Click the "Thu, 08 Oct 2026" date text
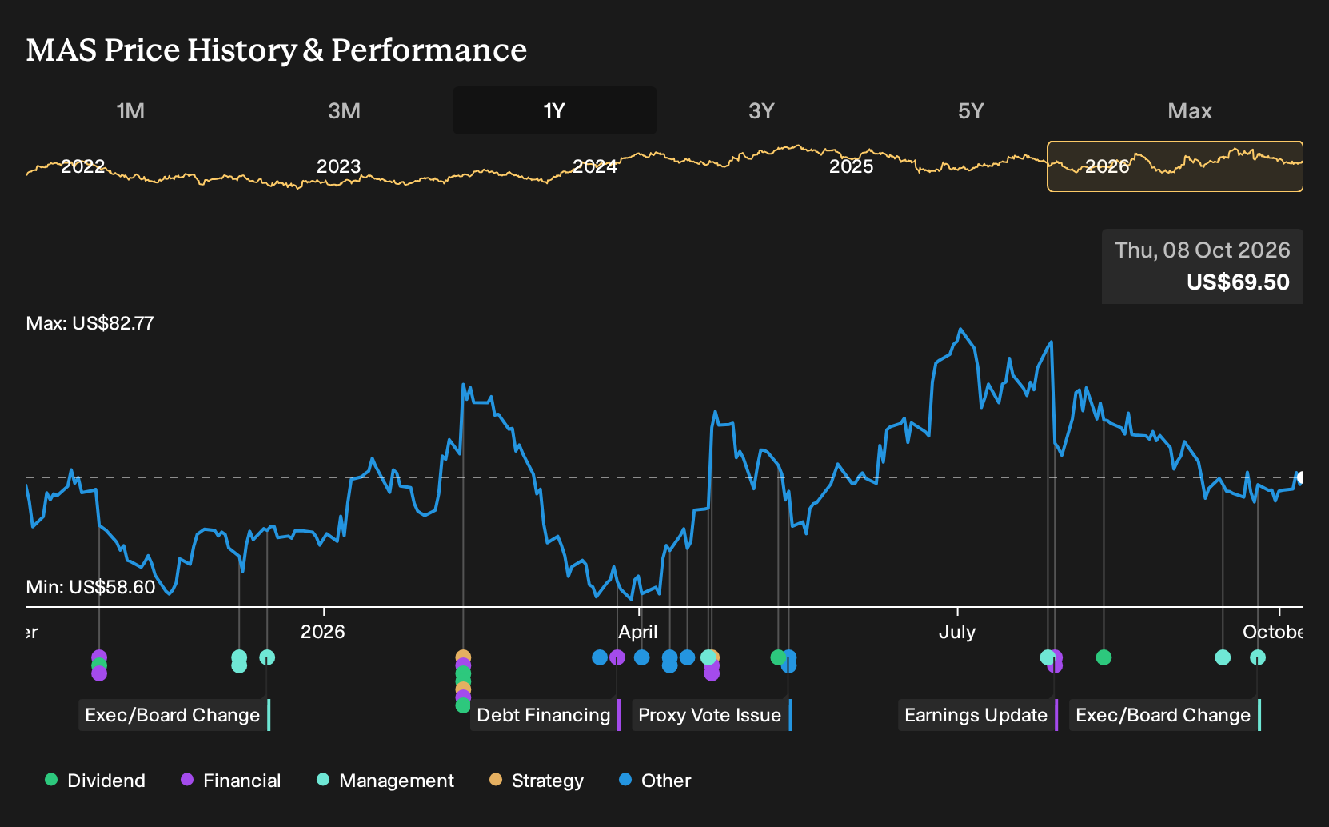 point(1203,250)
